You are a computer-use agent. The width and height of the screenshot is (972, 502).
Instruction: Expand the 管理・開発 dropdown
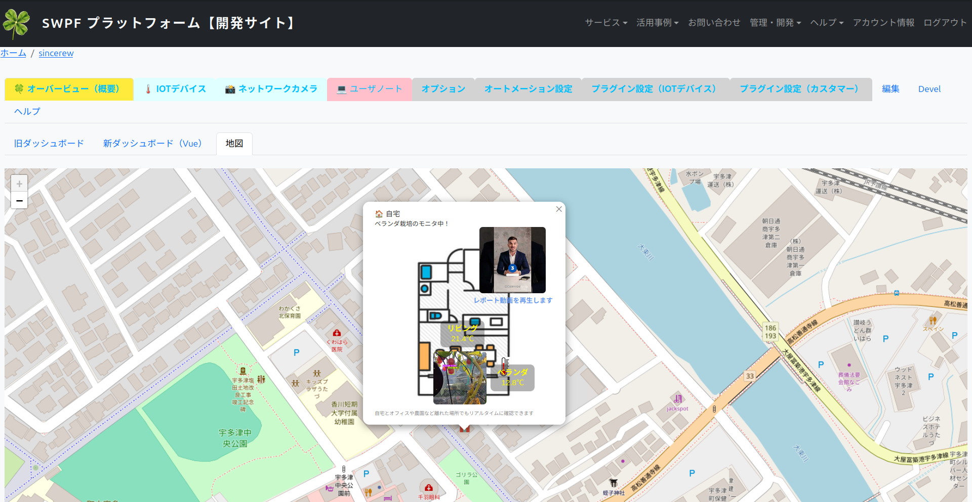[775, 22]
